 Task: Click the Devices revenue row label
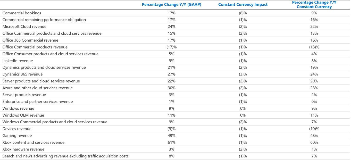pos(17,129)
